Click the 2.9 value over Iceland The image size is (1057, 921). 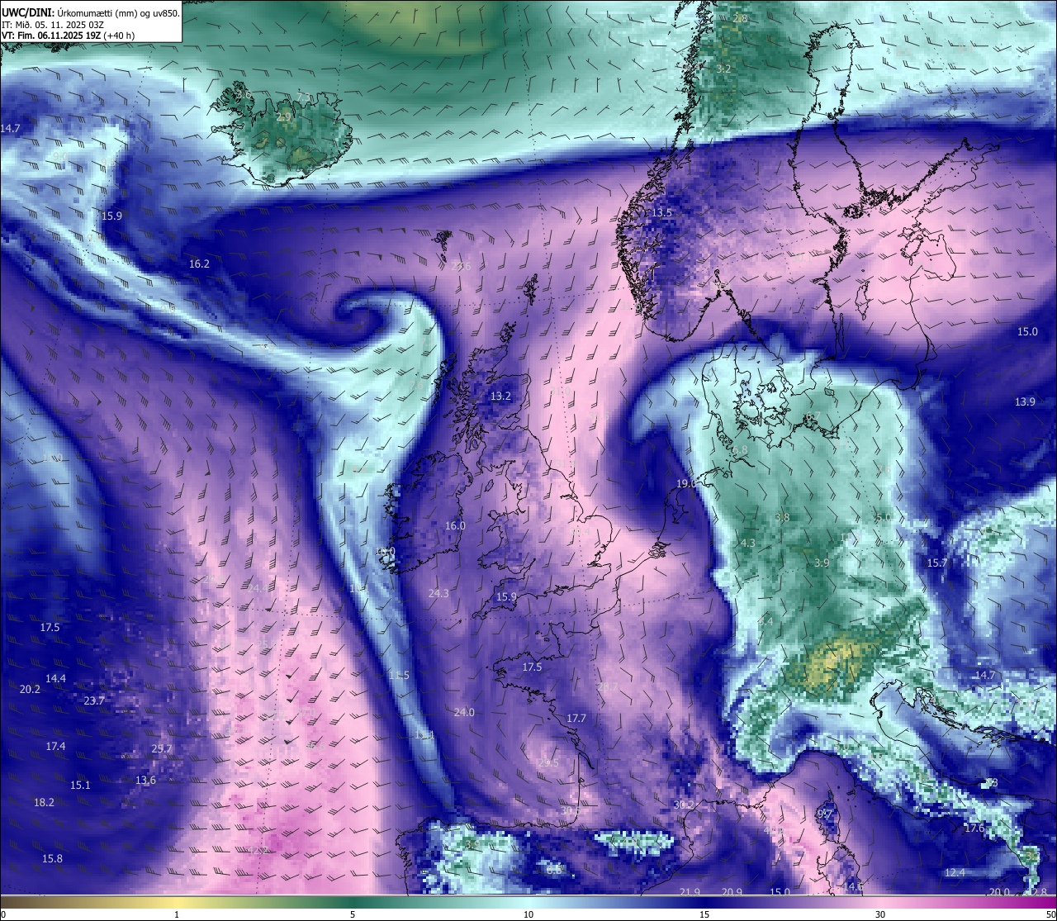click(283, 118)
